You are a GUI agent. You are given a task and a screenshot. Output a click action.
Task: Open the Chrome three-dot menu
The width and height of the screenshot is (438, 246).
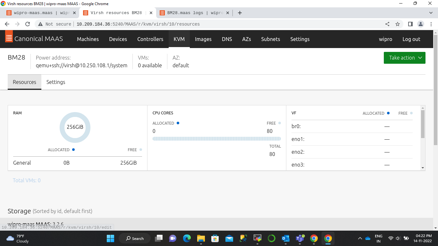[x=431, y=24]
